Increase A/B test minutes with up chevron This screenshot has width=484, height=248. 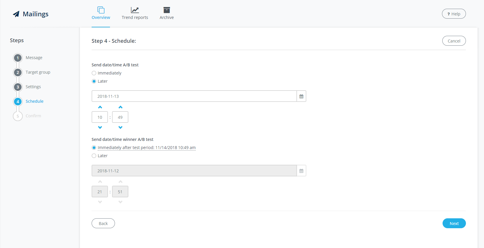point(120,107)
